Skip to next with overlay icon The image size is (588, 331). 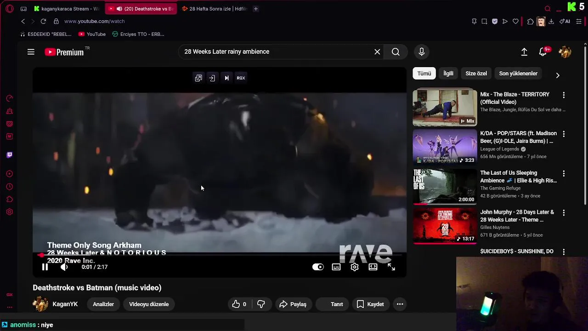click(x=226, y=78)
